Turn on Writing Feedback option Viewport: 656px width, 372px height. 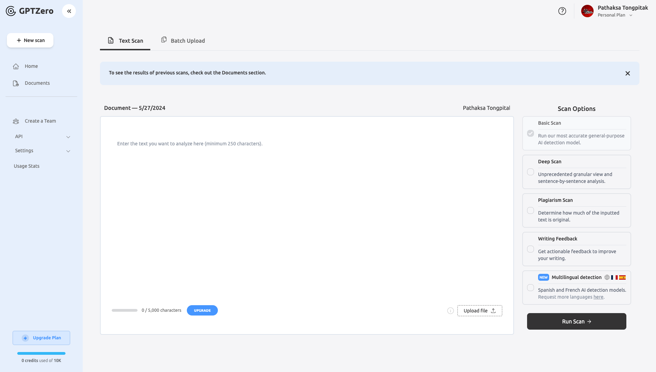pyautogui.click(x=531, y=249)
